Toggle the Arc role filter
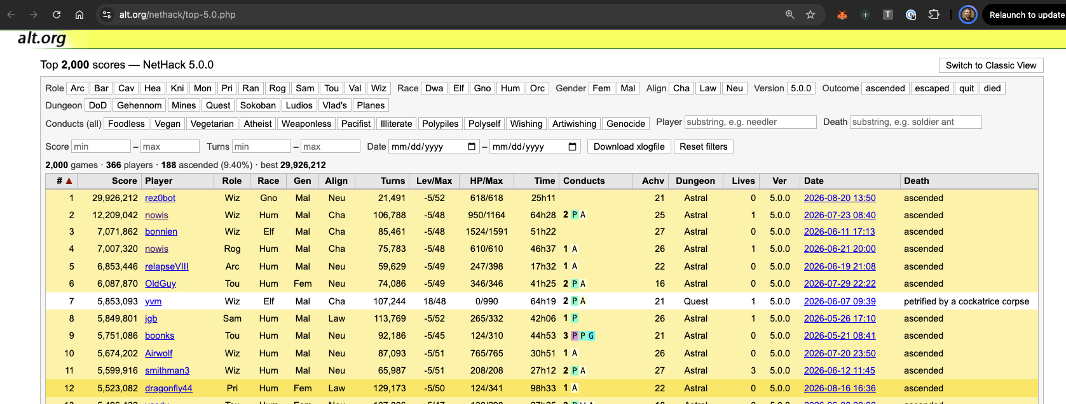The image size is (1066, 404). pos(78,88)
